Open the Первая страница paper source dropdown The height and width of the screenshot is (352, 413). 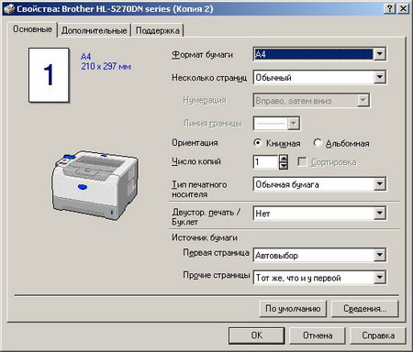(319, 255)
